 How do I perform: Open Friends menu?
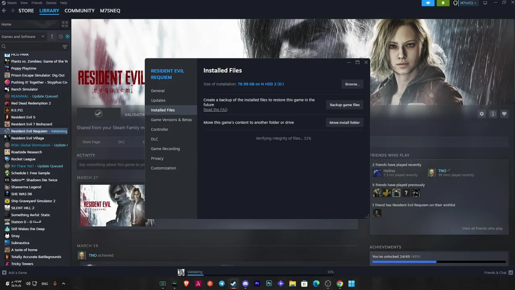37,3
